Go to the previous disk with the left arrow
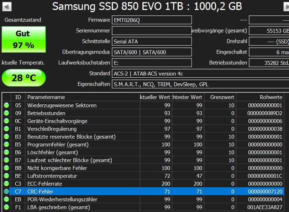This screenshot has width=289, height=212. coord(7,7)
